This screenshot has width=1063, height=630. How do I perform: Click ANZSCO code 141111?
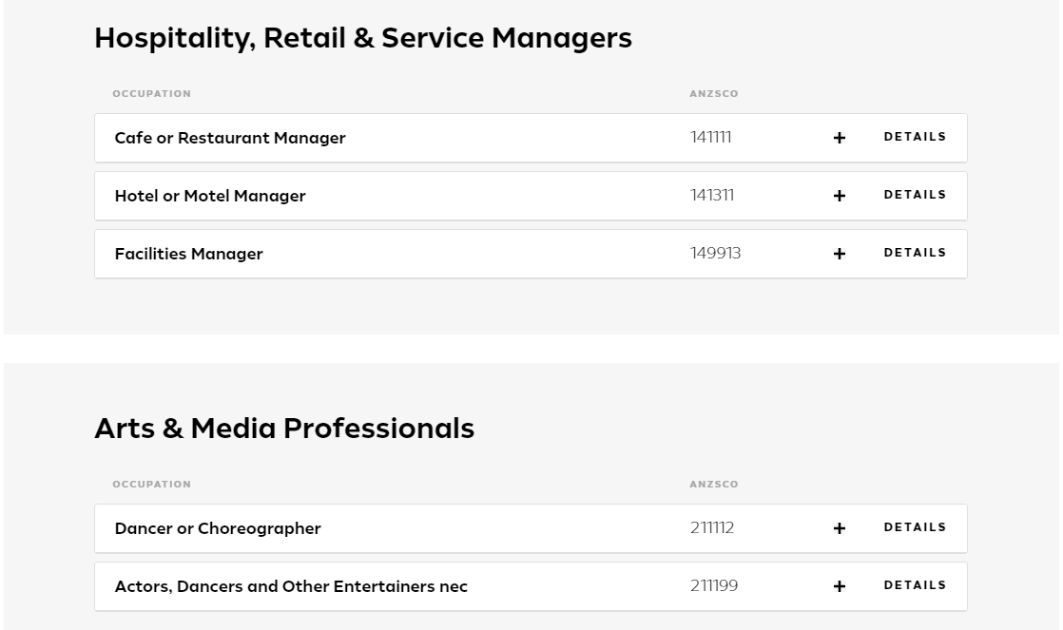coord(710,138)
